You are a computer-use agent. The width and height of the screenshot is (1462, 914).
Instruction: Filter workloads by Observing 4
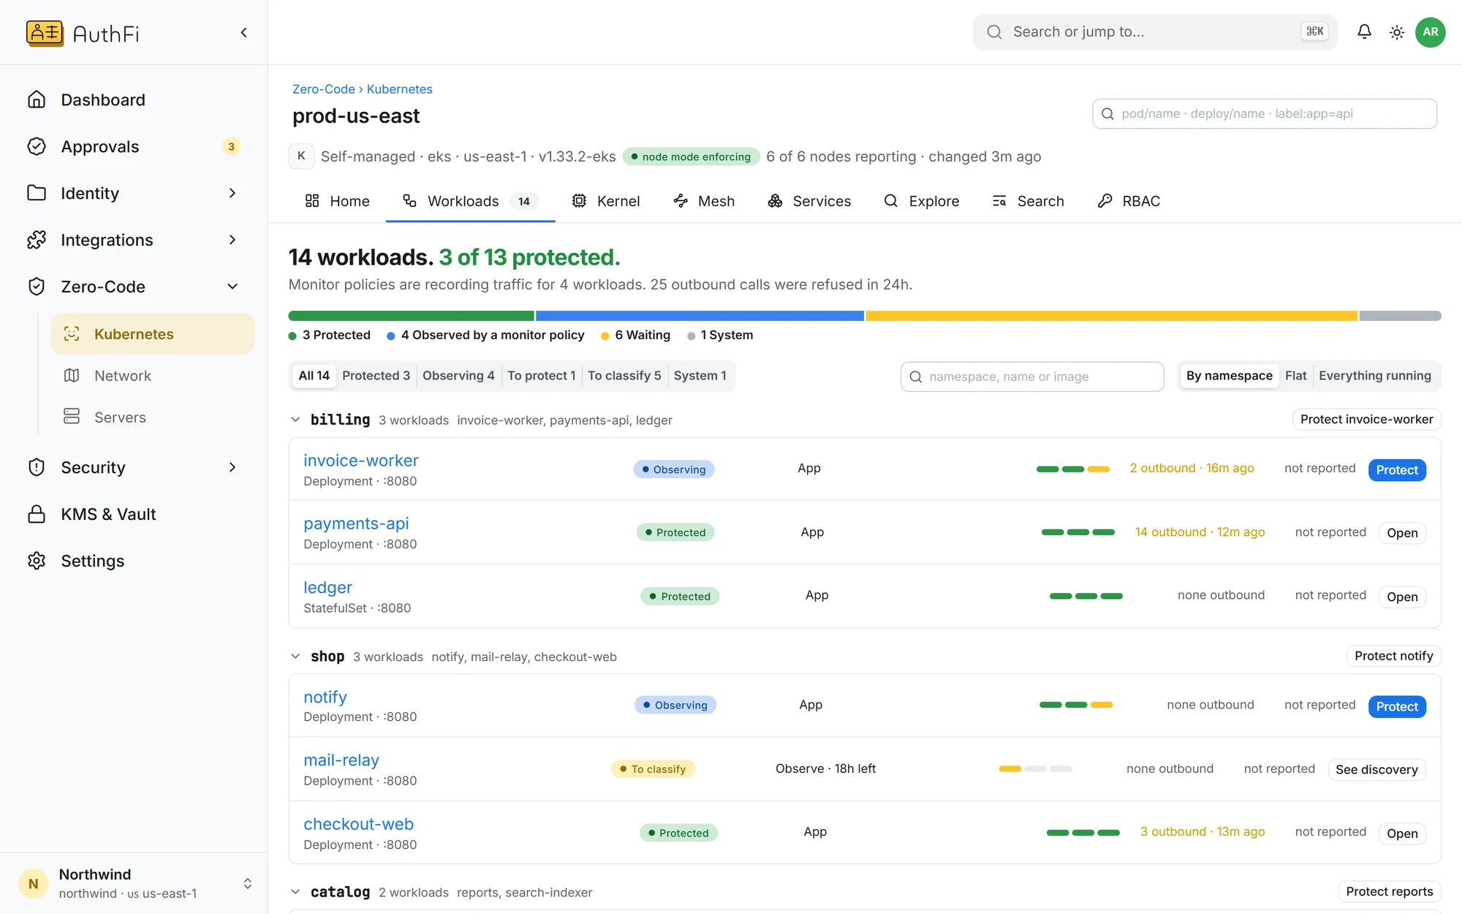458,376
